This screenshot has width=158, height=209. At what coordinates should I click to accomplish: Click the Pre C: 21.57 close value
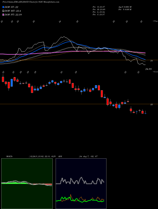coord(99,15)
